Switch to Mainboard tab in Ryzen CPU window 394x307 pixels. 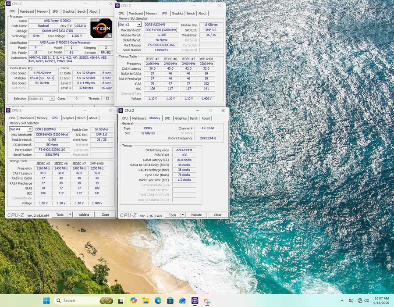click(27, 11)
